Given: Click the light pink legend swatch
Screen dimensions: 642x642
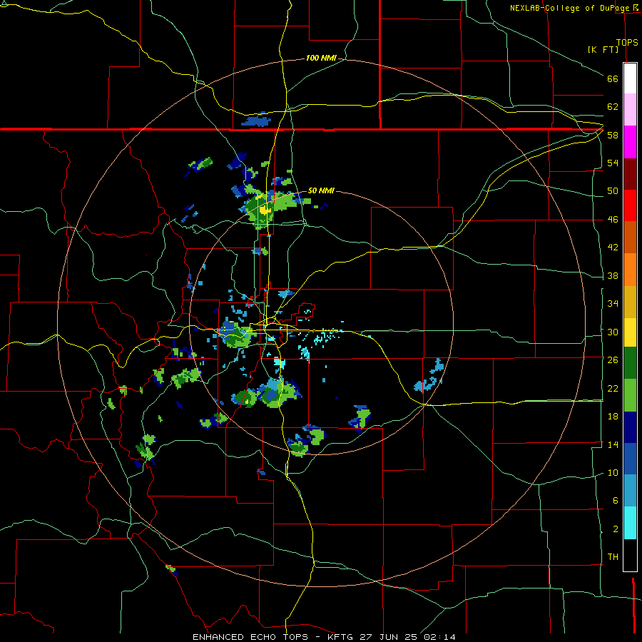Looking at the screenshot, I should coord(630,109).
